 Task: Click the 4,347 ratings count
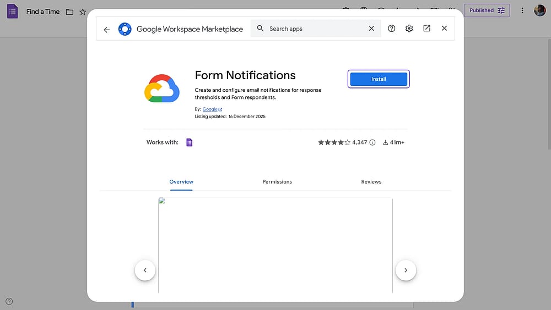[359, 142]
